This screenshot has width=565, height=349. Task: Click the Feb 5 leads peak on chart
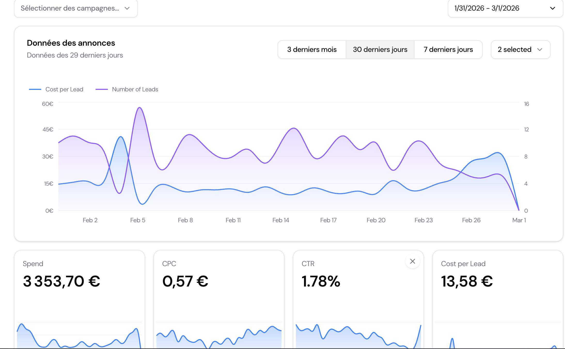[139, 108]
